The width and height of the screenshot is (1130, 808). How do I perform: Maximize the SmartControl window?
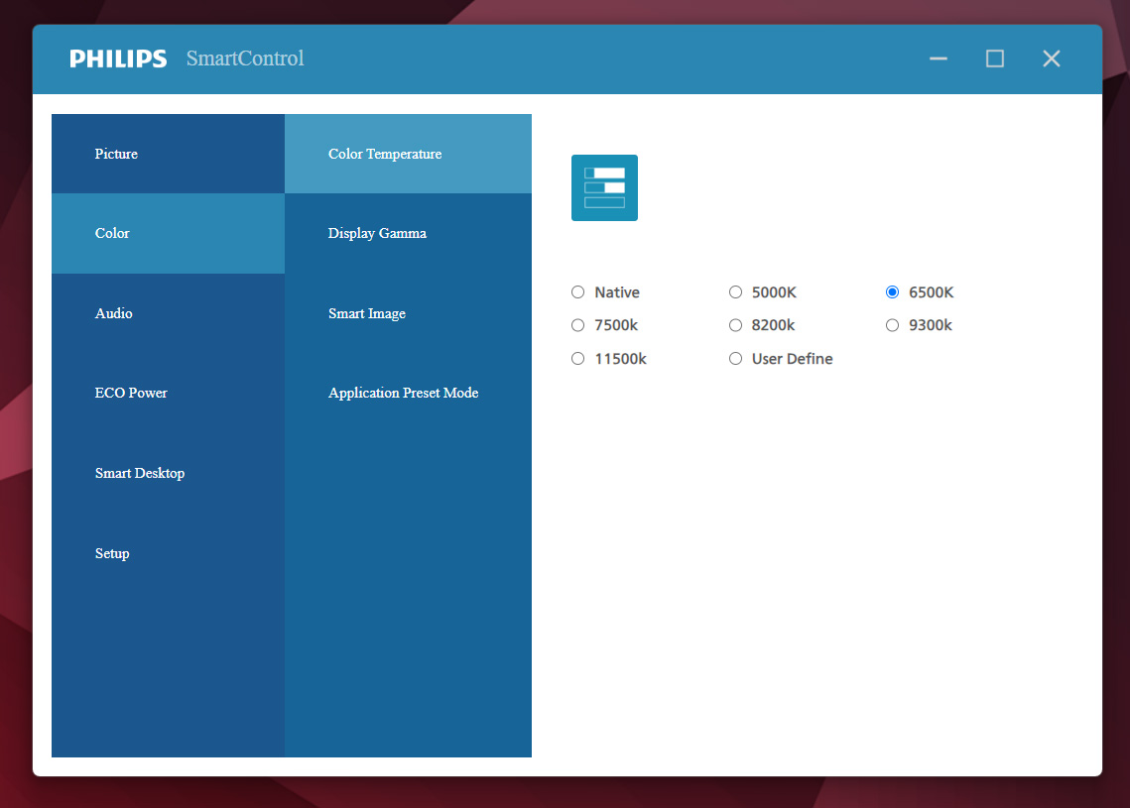[x=994, y=58]
